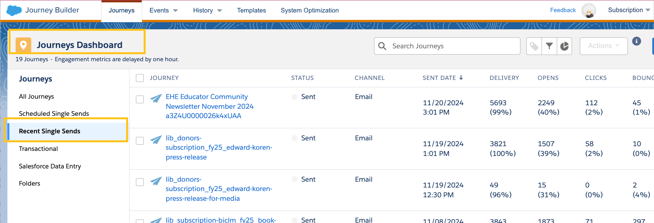
Task: Click the 11/19/2024 1:01 PM sent date
Action: pyautogui.click(x=443, y=149)
